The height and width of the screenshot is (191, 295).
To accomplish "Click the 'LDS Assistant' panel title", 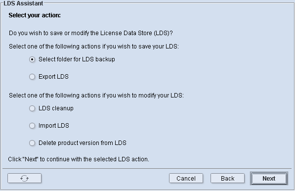I will coord(23,3).
